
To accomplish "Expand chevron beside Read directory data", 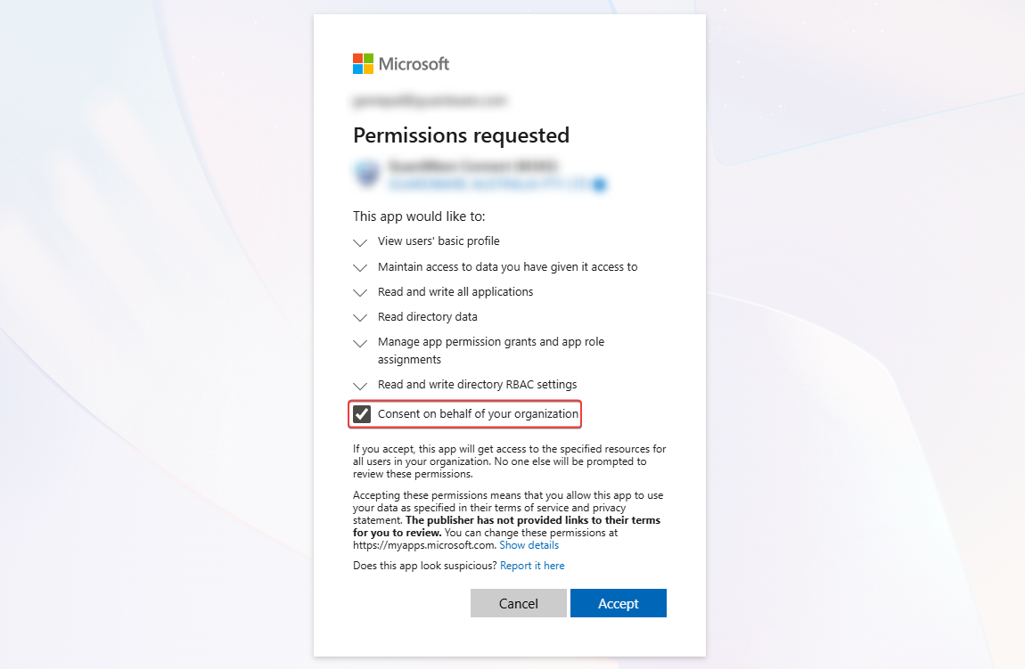I will [360, 317].
